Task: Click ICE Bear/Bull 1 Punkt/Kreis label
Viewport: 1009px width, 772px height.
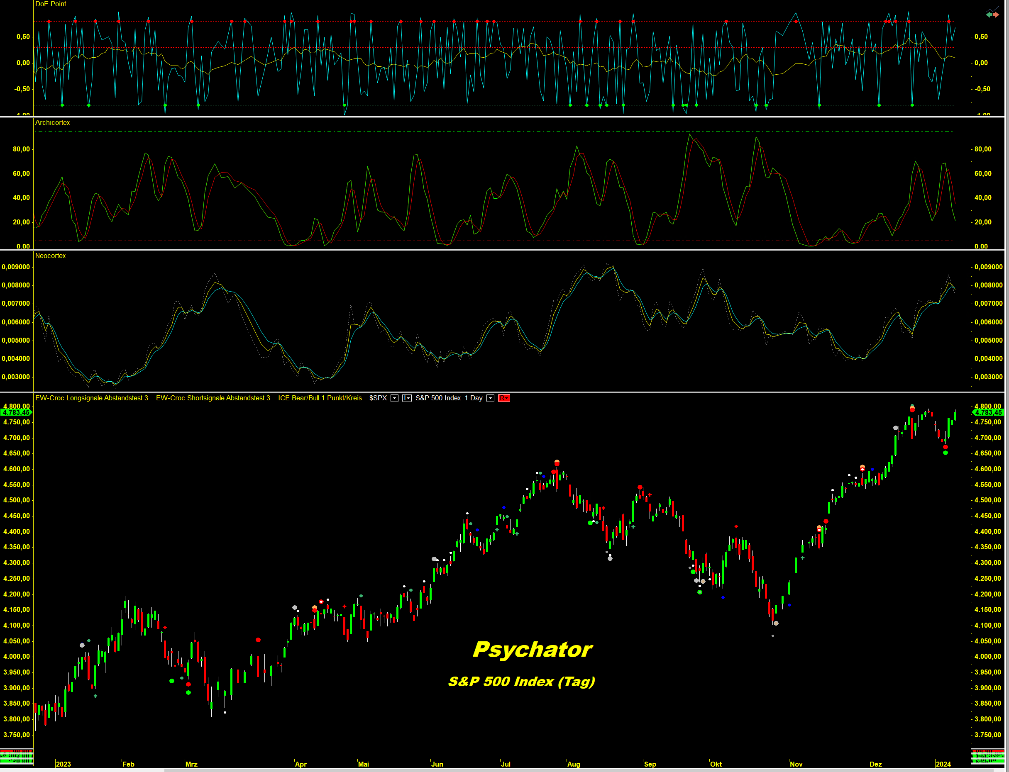Action: click(x=320, y=398)
